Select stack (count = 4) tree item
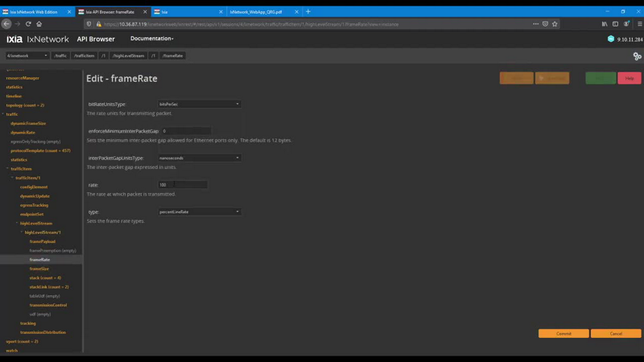This screenshot has width=644, height=362. (x=45, y=278)
